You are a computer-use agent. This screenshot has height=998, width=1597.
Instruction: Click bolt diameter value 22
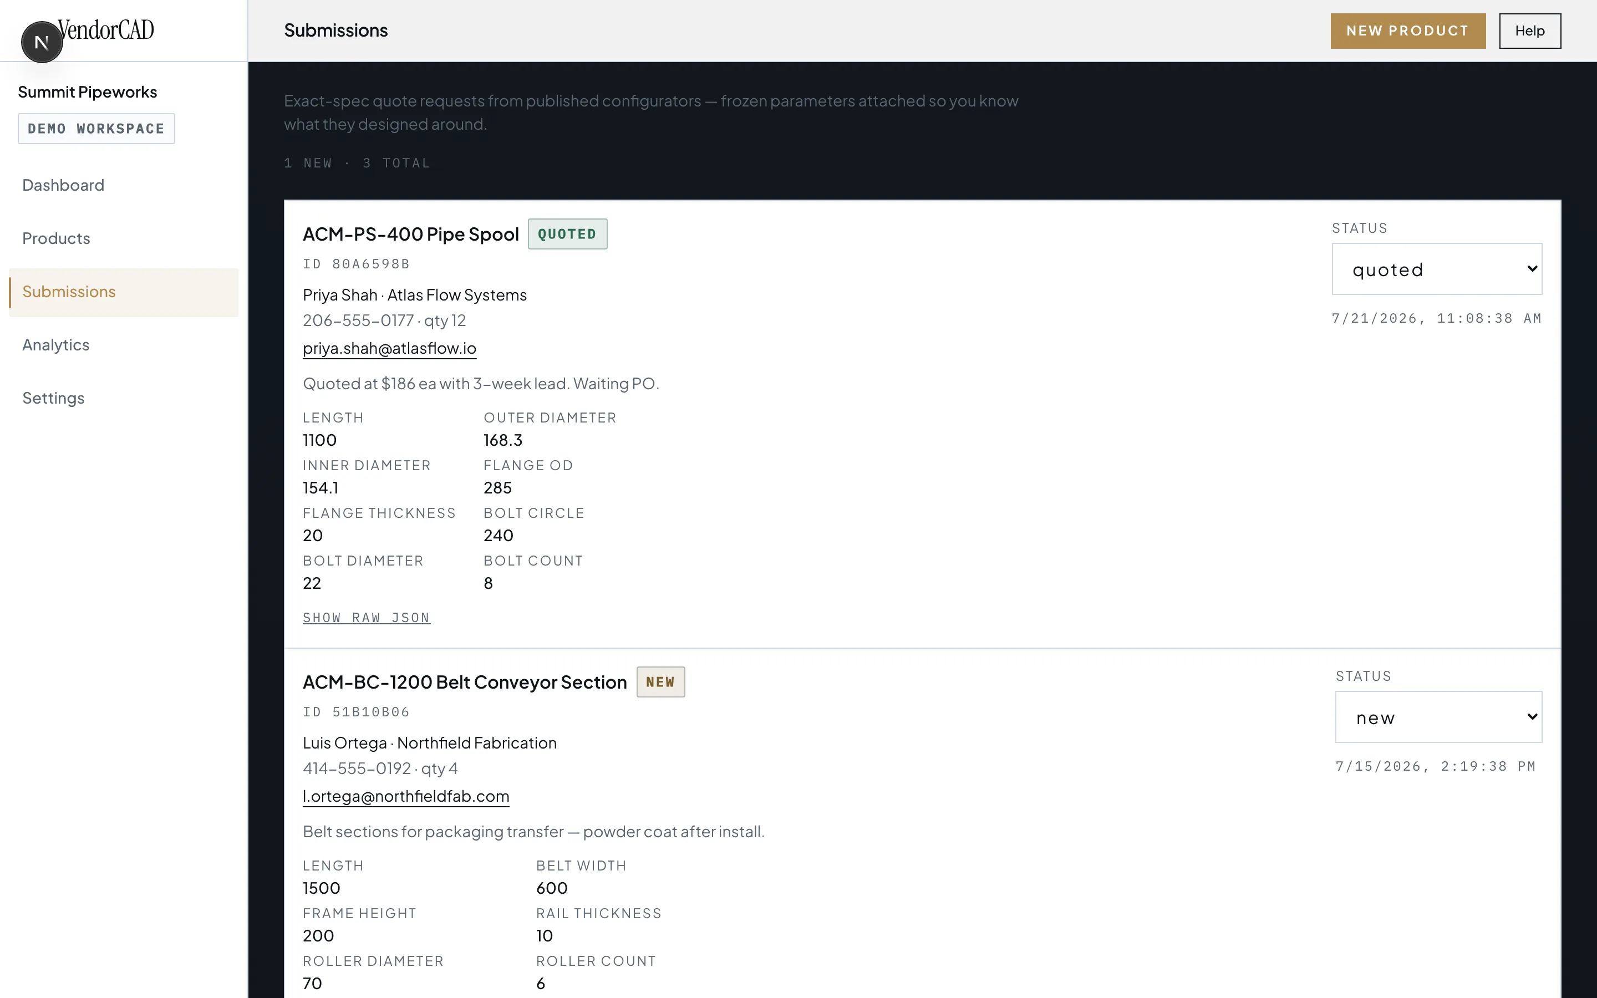[x=312, y=583]
